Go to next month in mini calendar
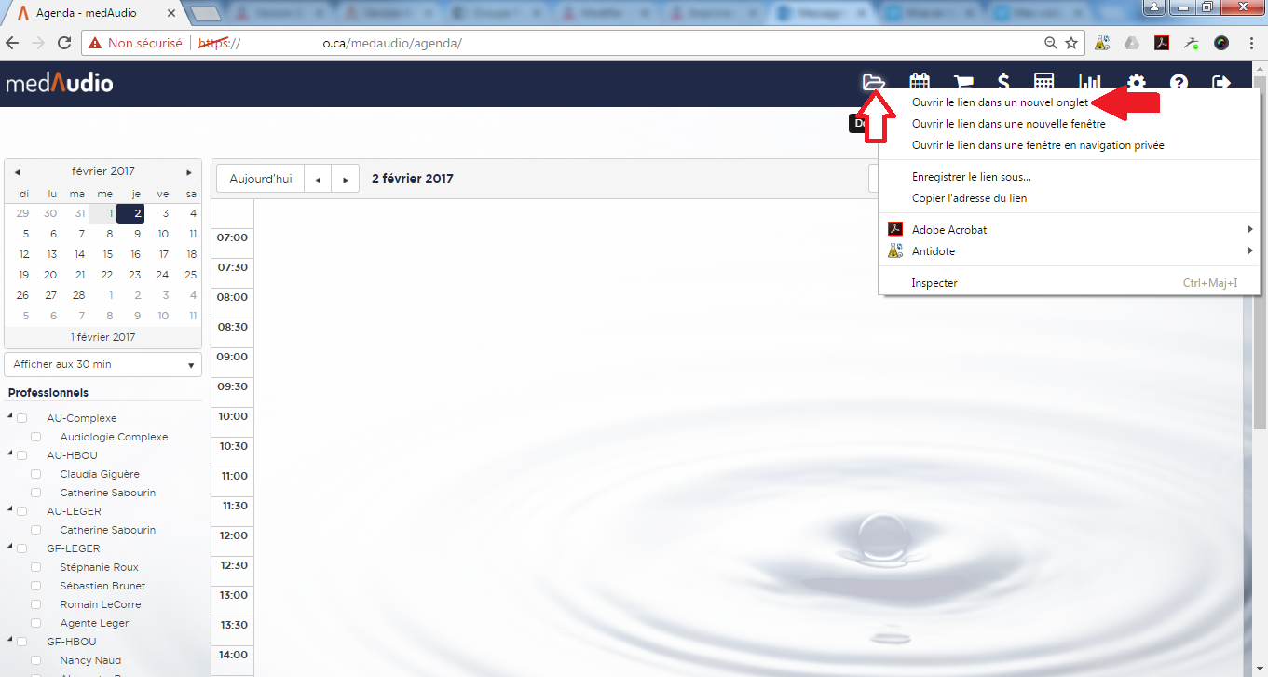Image resolution: width=1268 pixels, height=677 pixels. click(x=189, y=172)
